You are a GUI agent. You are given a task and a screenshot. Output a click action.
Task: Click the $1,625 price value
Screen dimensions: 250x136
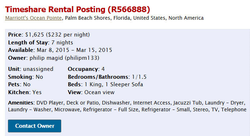[x=35, y=35]
